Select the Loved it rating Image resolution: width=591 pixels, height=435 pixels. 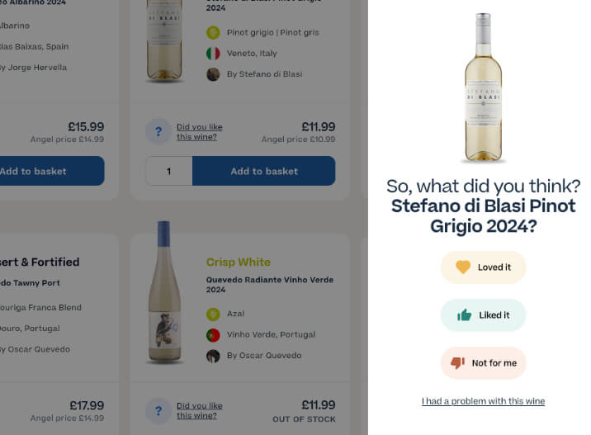(483, 267)
